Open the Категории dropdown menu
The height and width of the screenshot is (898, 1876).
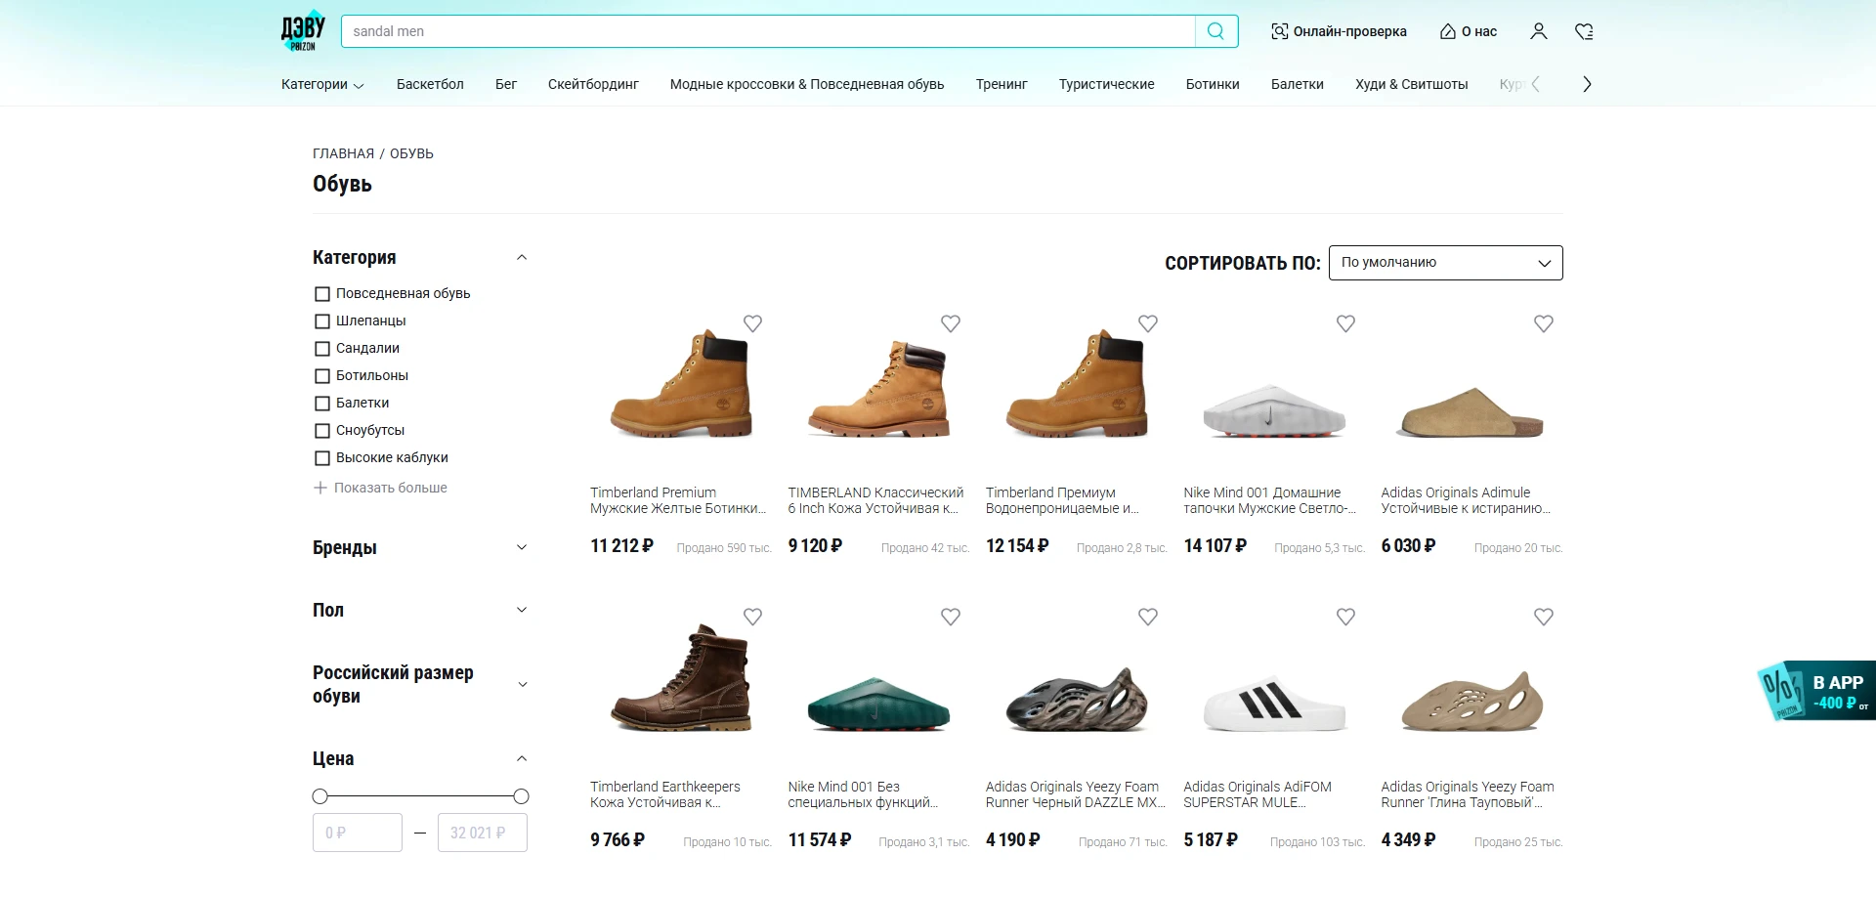pos(322,84)
